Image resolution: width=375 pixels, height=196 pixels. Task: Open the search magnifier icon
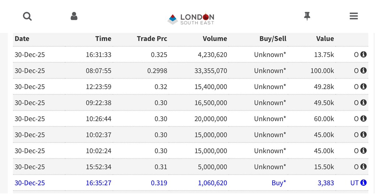(x=27, y=16)
